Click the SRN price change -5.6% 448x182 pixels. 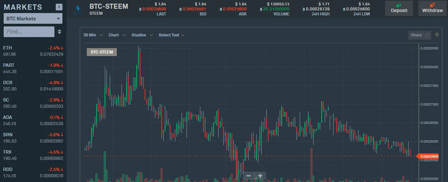click(x=56, y=134)
